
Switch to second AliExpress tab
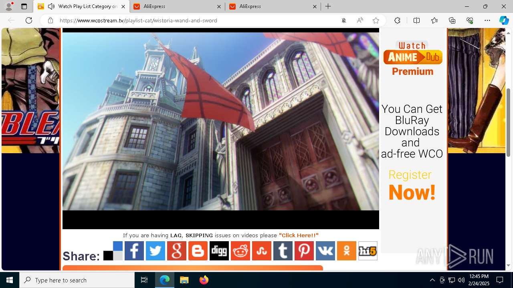click(x=273, y=6)
